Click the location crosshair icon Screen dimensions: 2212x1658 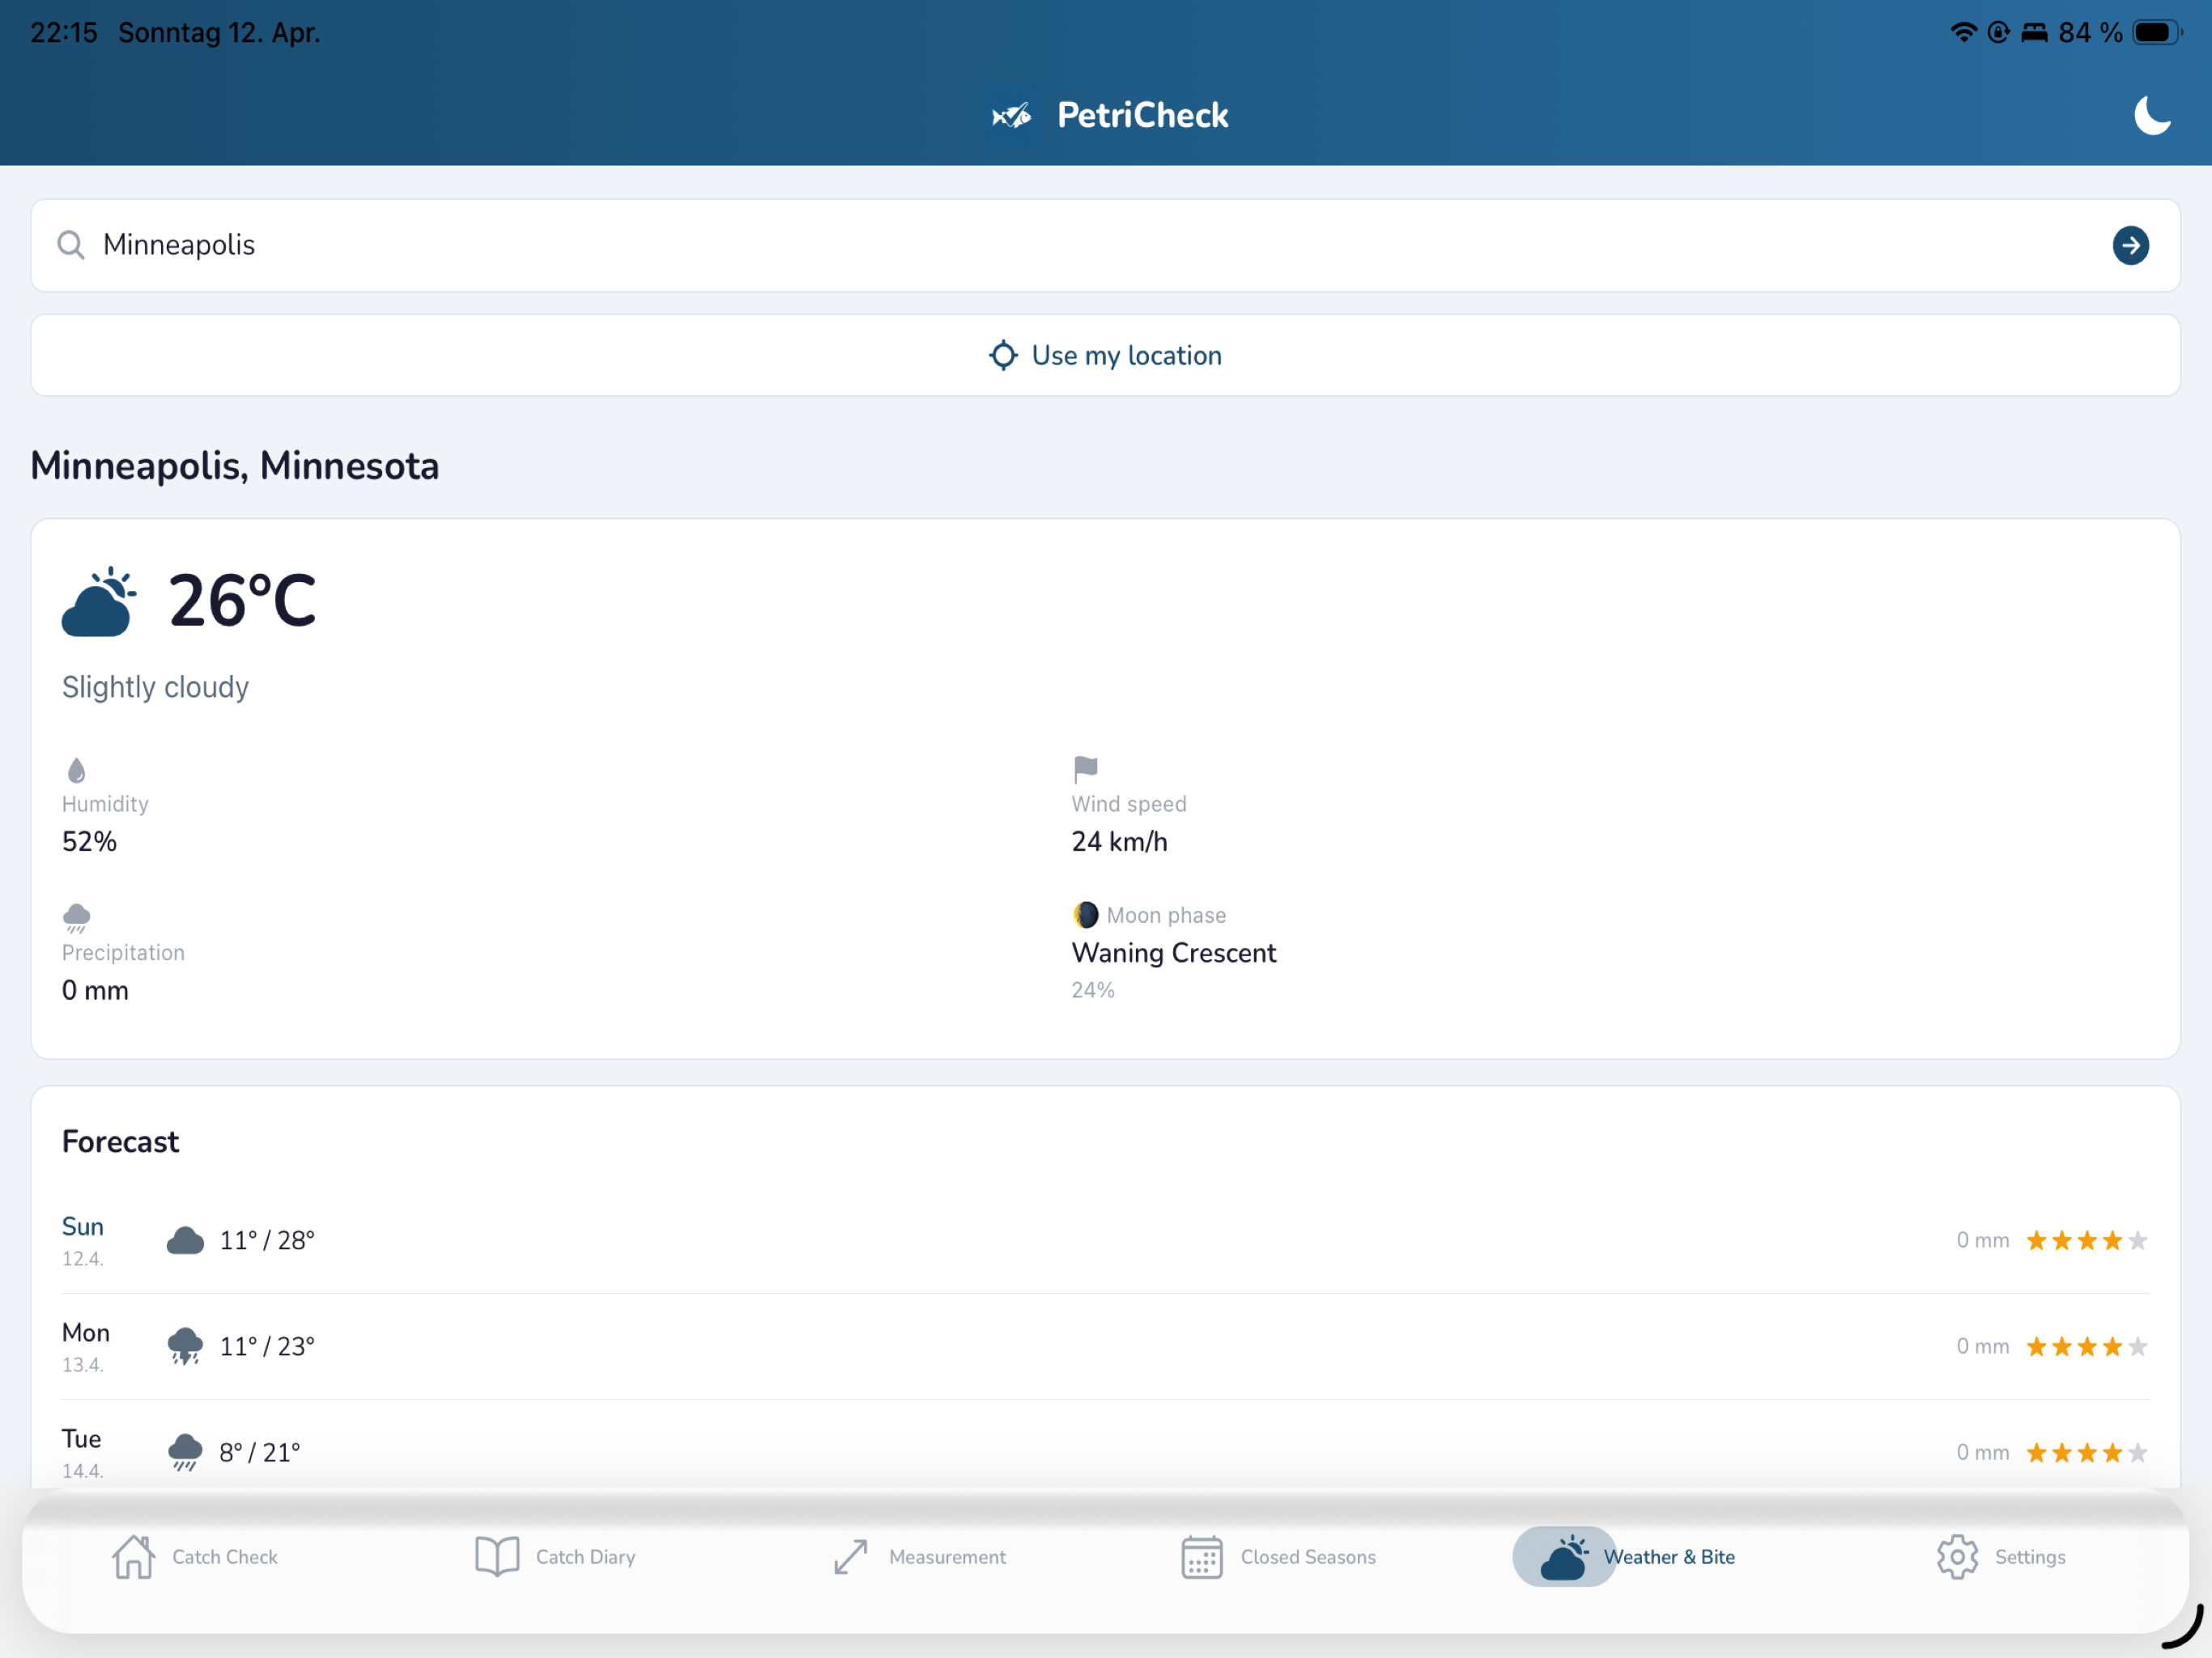tap(1003, 355)
